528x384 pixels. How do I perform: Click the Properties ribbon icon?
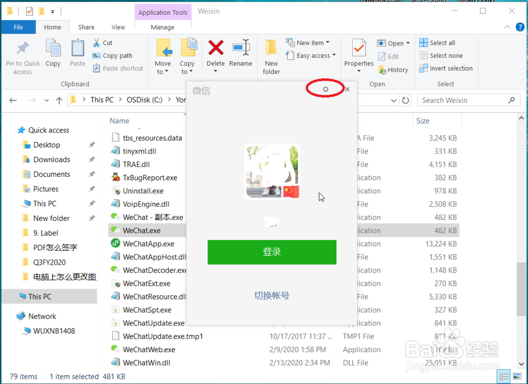pos(359,48)
